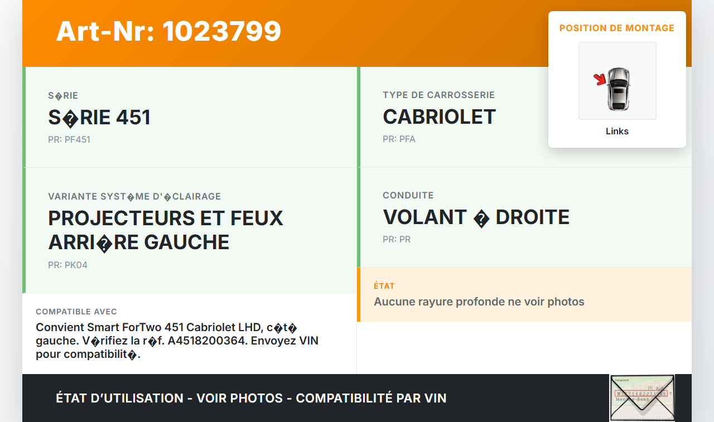Click the "POSITION DE MONTAGE" heading
The height and width of the screenshot is (422, 714).
(x=617, y=28)
